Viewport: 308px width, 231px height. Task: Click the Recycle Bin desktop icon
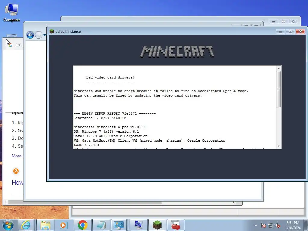11,36
